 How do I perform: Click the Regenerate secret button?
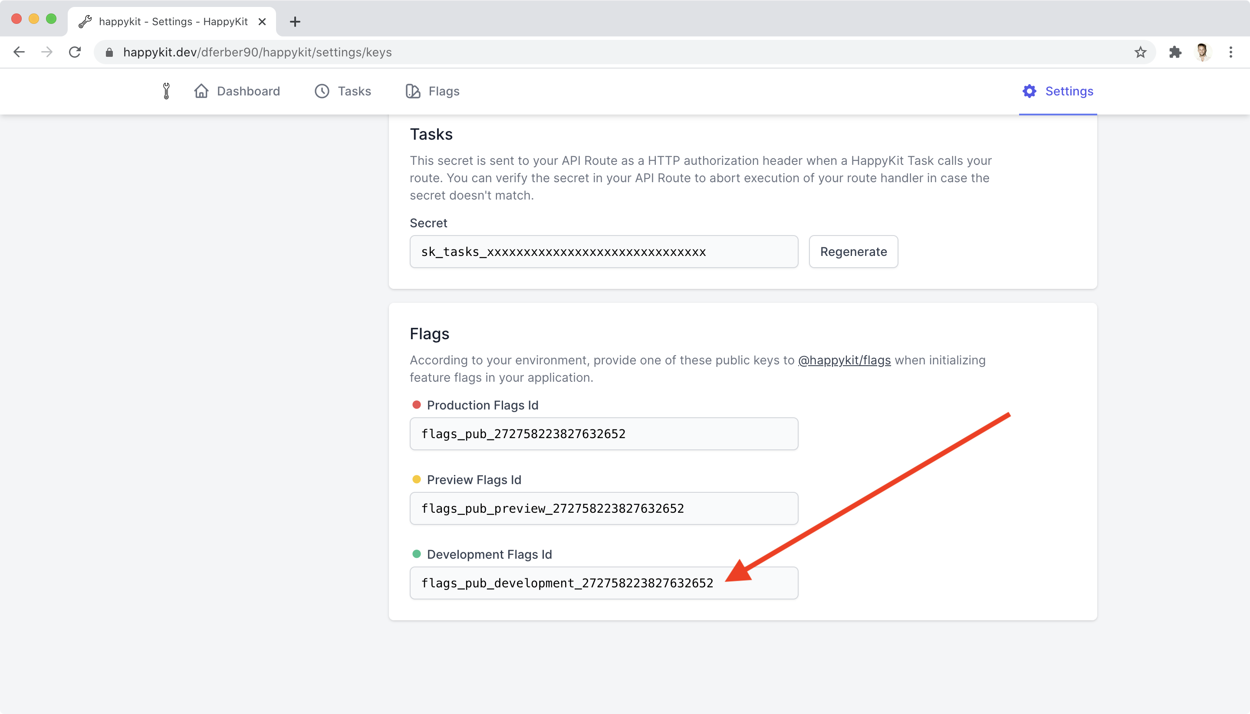853,252
